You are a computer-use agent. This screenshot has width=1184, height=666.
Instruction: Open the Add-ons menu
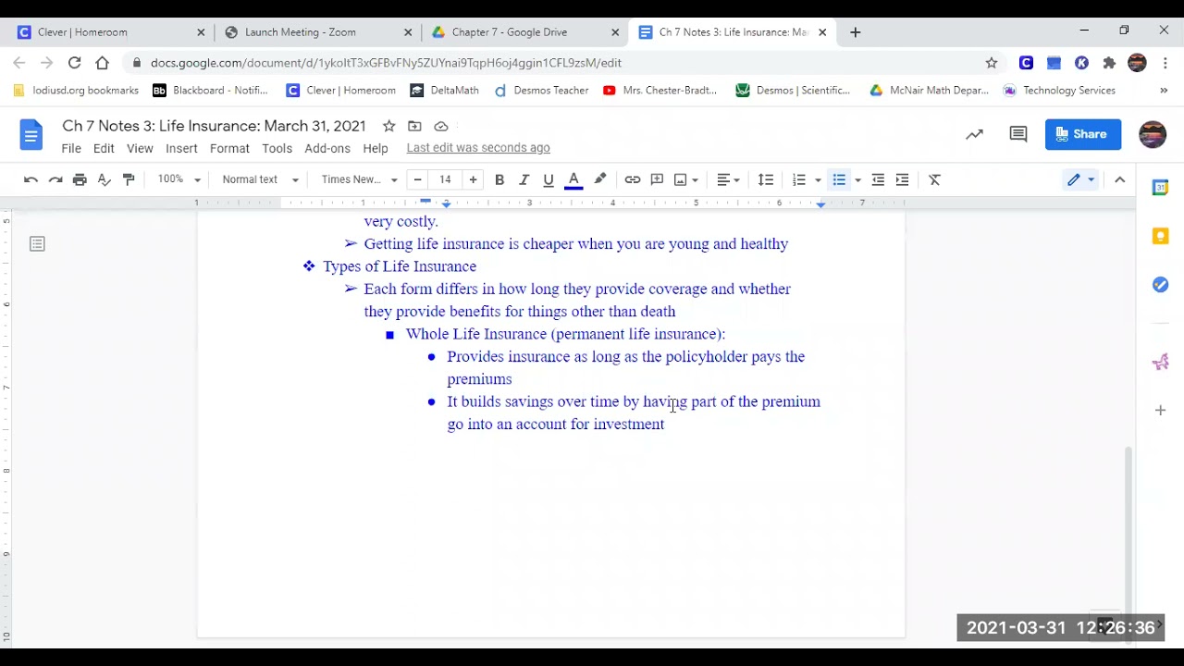pyautogui.click(x=327, y=148)
